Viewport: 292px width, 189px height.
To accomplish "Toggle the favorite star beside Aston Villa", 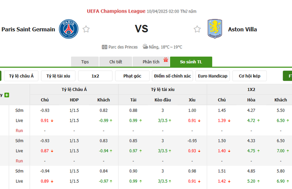I will [197, 29].
